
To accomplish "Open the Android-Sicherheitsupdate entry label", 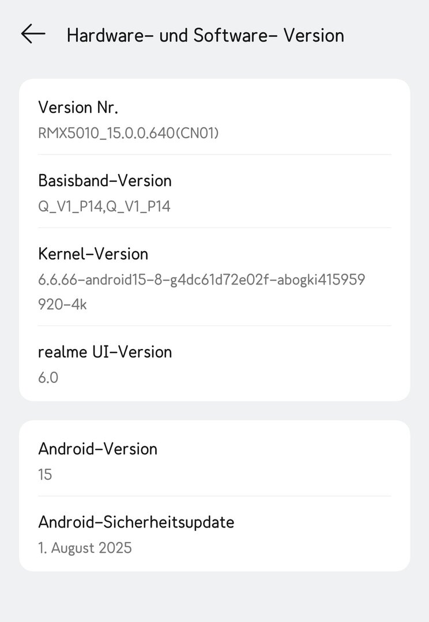I will 136,522.
